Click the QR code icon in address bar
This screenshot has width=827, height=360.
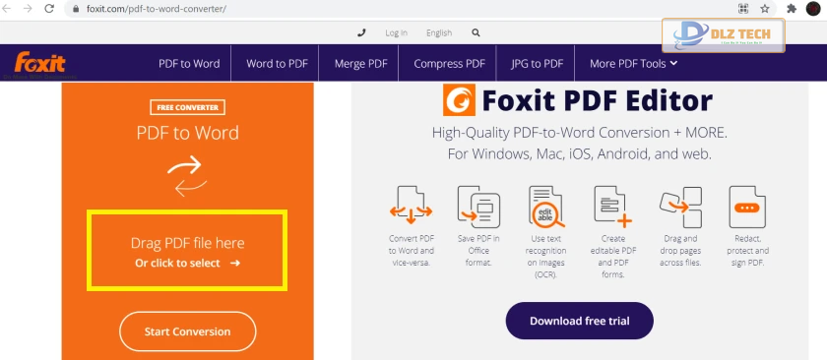click(x=743, y=9)
